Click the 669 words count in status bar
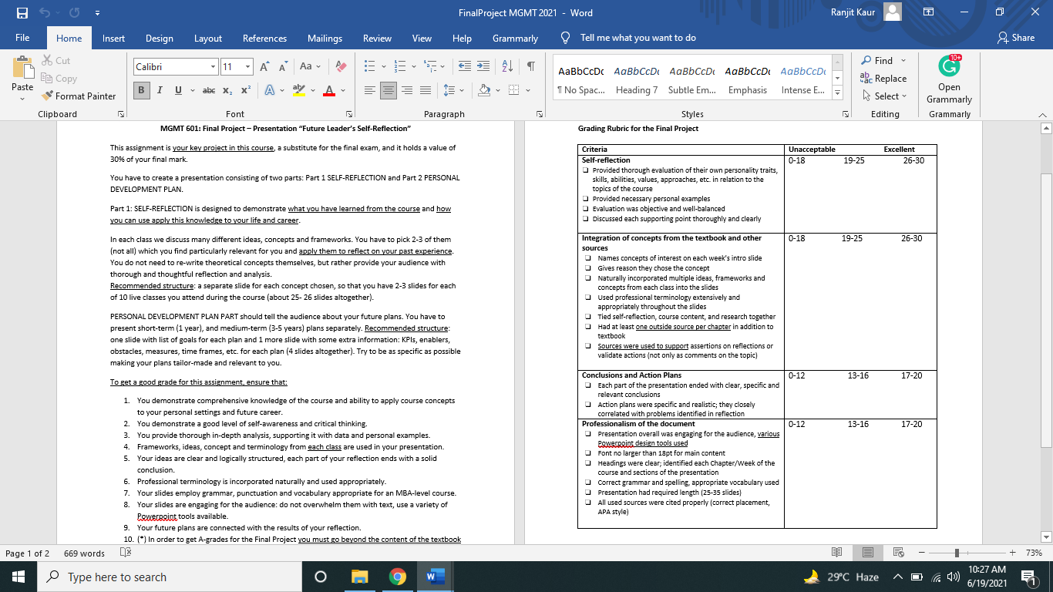Screen dimensions: 1053x592 click(x=84, y=553)
